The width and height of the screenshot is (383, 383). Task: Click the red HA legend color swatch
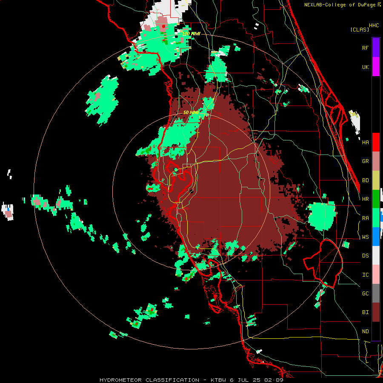click(x=376, y=142)
